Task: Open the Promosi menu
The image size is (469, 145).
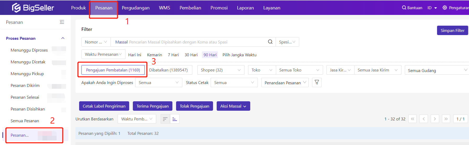Action: click(x=219, y=8)
